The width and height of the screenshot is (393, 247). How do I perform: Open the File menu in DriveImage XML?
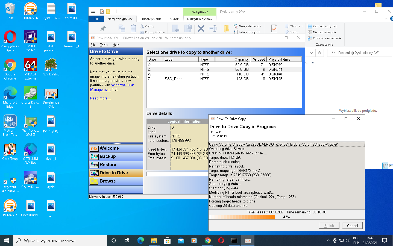(x=93, y=45)
